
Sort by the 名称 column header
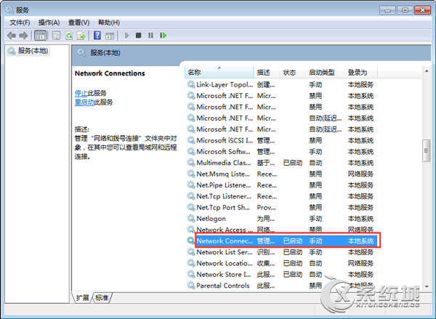pos(219,73)
